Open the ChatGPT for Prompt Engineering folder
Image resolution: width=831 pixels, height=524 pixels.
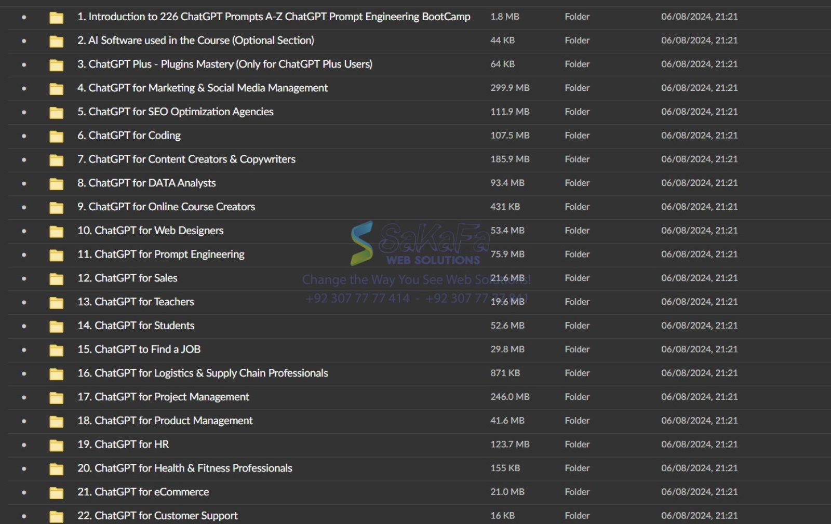160,254
